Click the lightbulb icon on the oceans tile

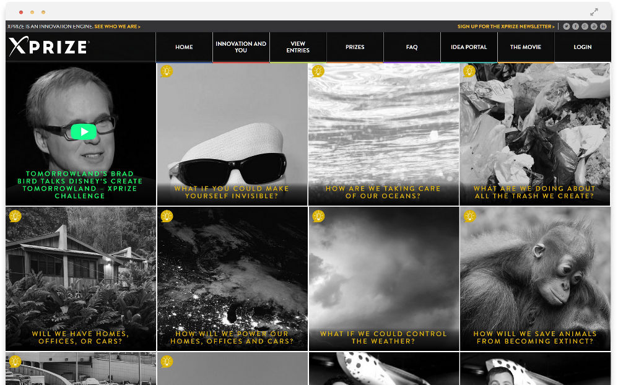[x=318, y=71]
